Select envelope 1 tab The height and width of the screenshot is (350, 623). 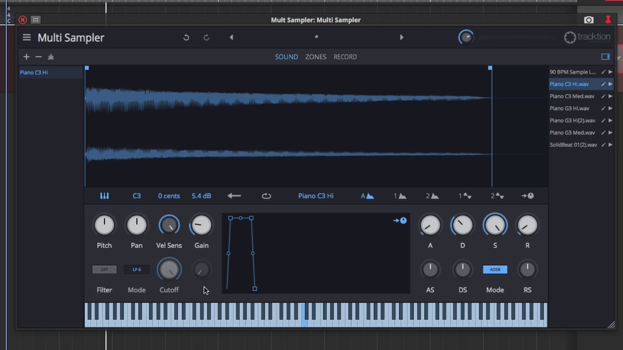click(400, 196)
